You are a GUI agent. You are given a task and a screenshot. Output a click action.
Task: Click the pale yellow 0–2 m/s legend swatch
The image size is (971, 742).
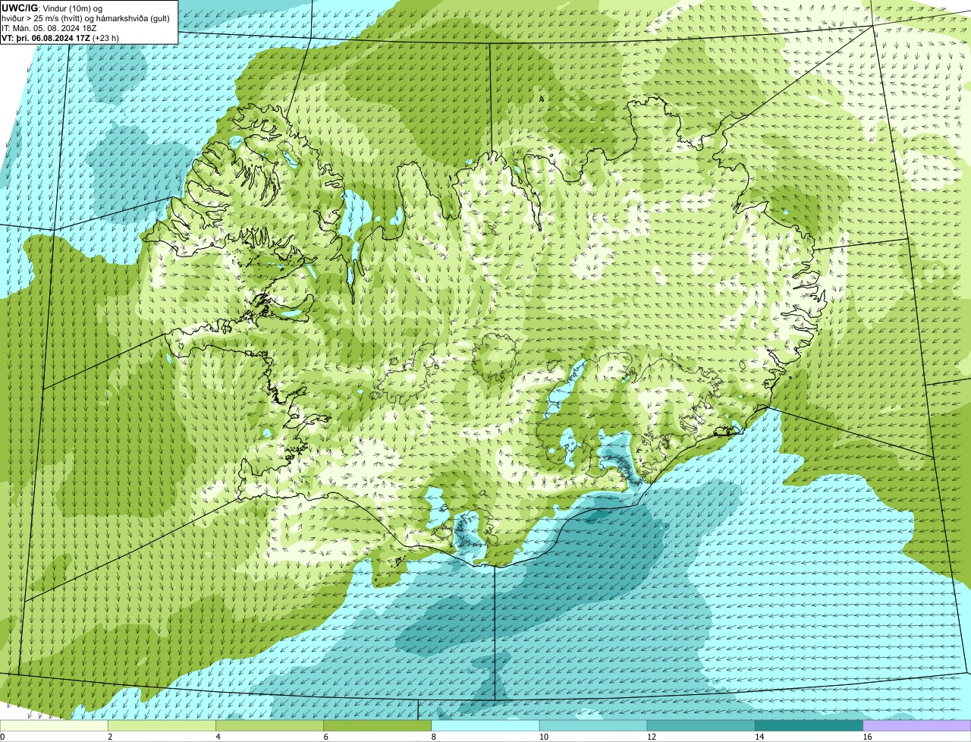[54, 726]
